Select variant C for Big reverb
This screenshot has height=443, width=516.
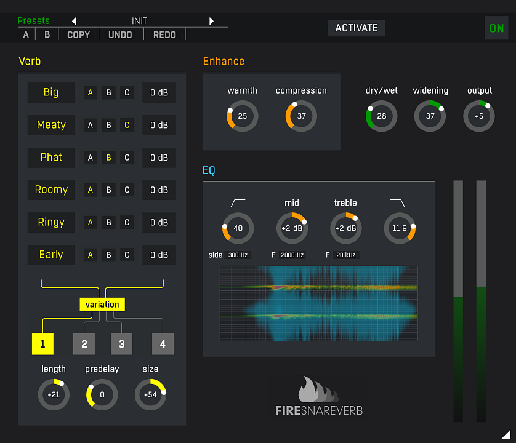coord(127,93)
